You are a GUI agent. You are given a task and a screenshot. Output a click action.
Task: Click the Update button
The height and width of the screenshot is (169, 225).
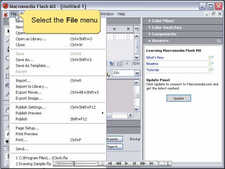pos(178,98)
